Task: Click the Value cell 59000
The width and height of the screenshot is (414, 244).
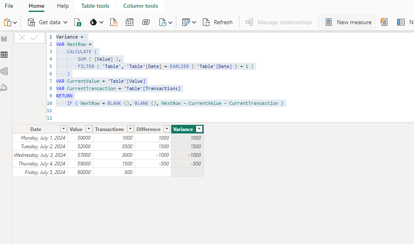Action: [80, 163]
